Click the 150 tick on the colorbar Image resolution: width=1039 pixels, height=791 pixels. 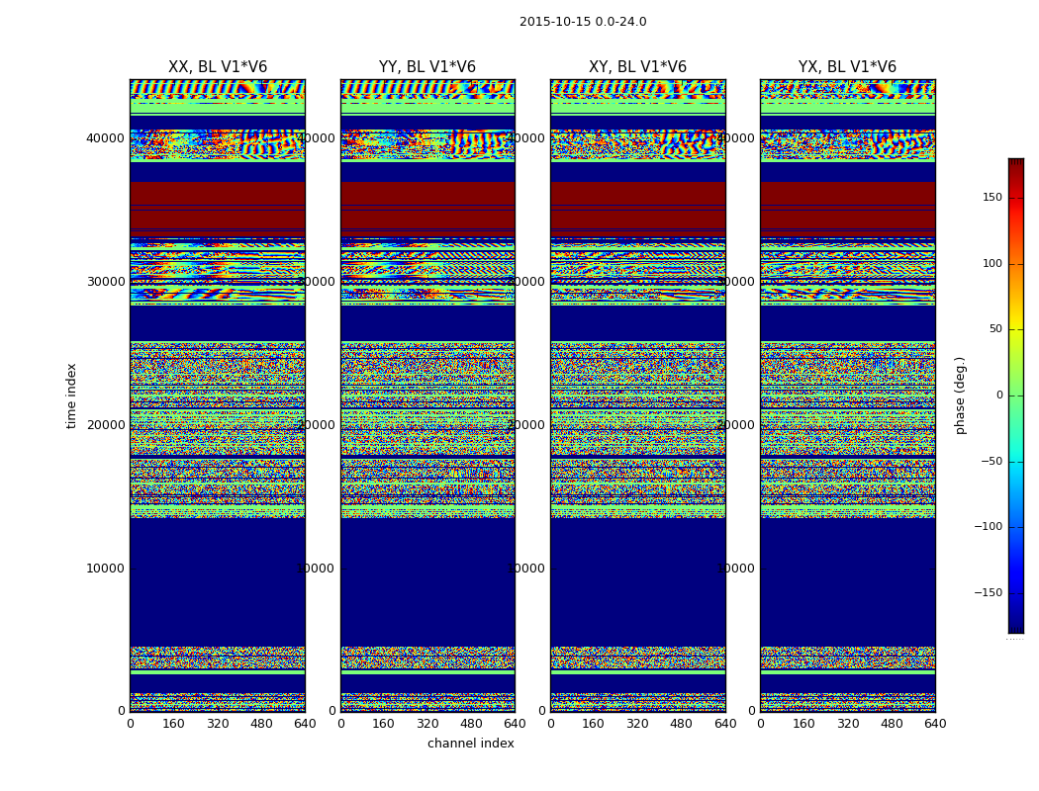pyautogui.click(x=992, y=197)
